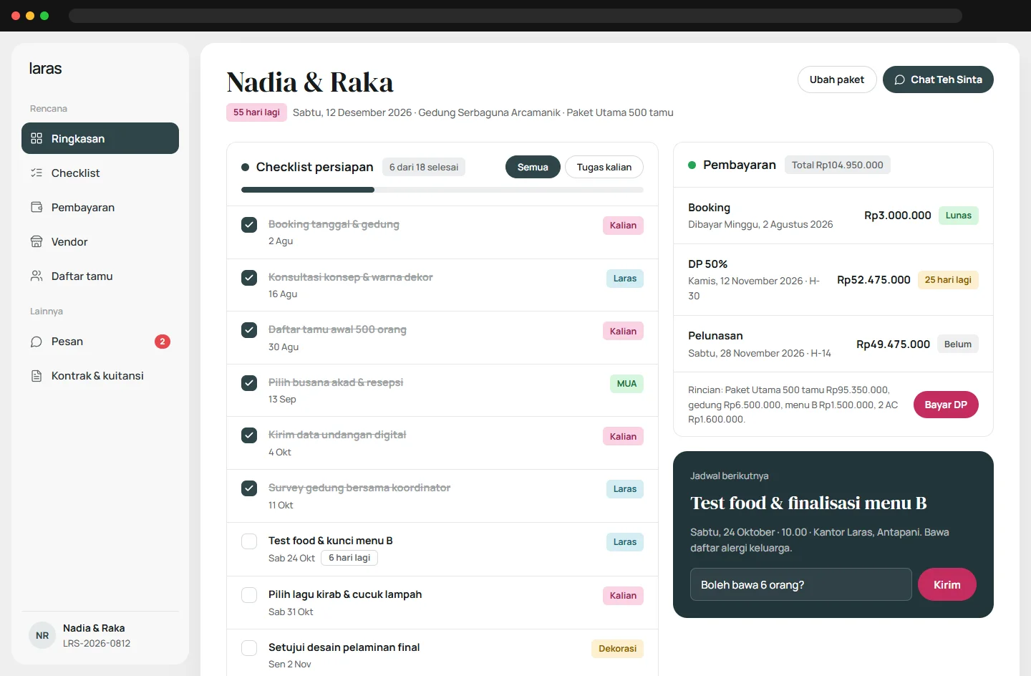Click the 'Total Rp104.950.000' badge

point(838,165)
